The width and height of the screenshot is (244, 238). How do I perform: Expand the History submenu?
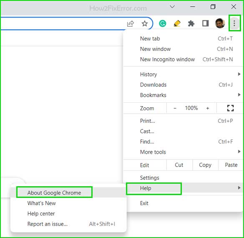(x=183, y=74)
